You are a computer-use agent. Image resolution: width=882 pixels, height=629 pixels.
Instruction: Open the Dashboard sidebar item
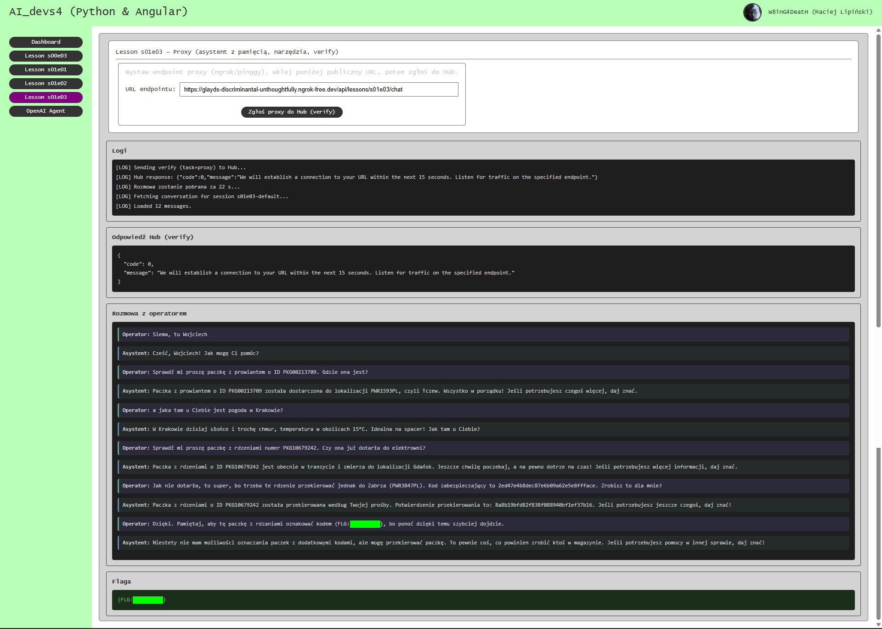tap(46, 42)
